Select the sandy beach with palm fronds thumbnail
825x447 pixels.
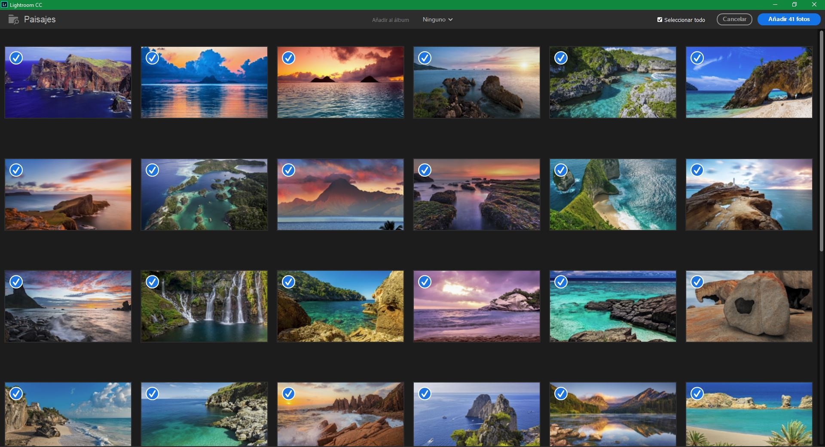[x=749, y=415]
